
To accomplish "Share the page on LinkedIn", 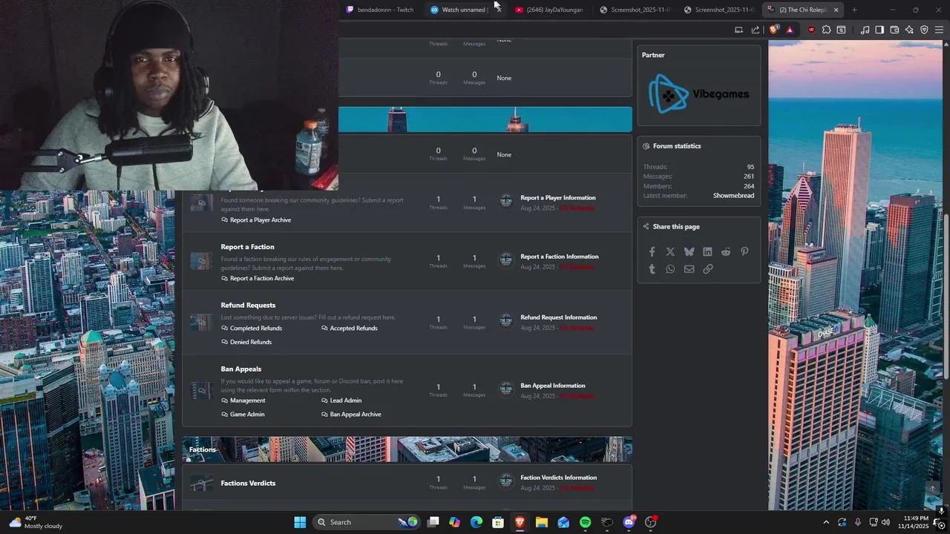I will 707,252.
